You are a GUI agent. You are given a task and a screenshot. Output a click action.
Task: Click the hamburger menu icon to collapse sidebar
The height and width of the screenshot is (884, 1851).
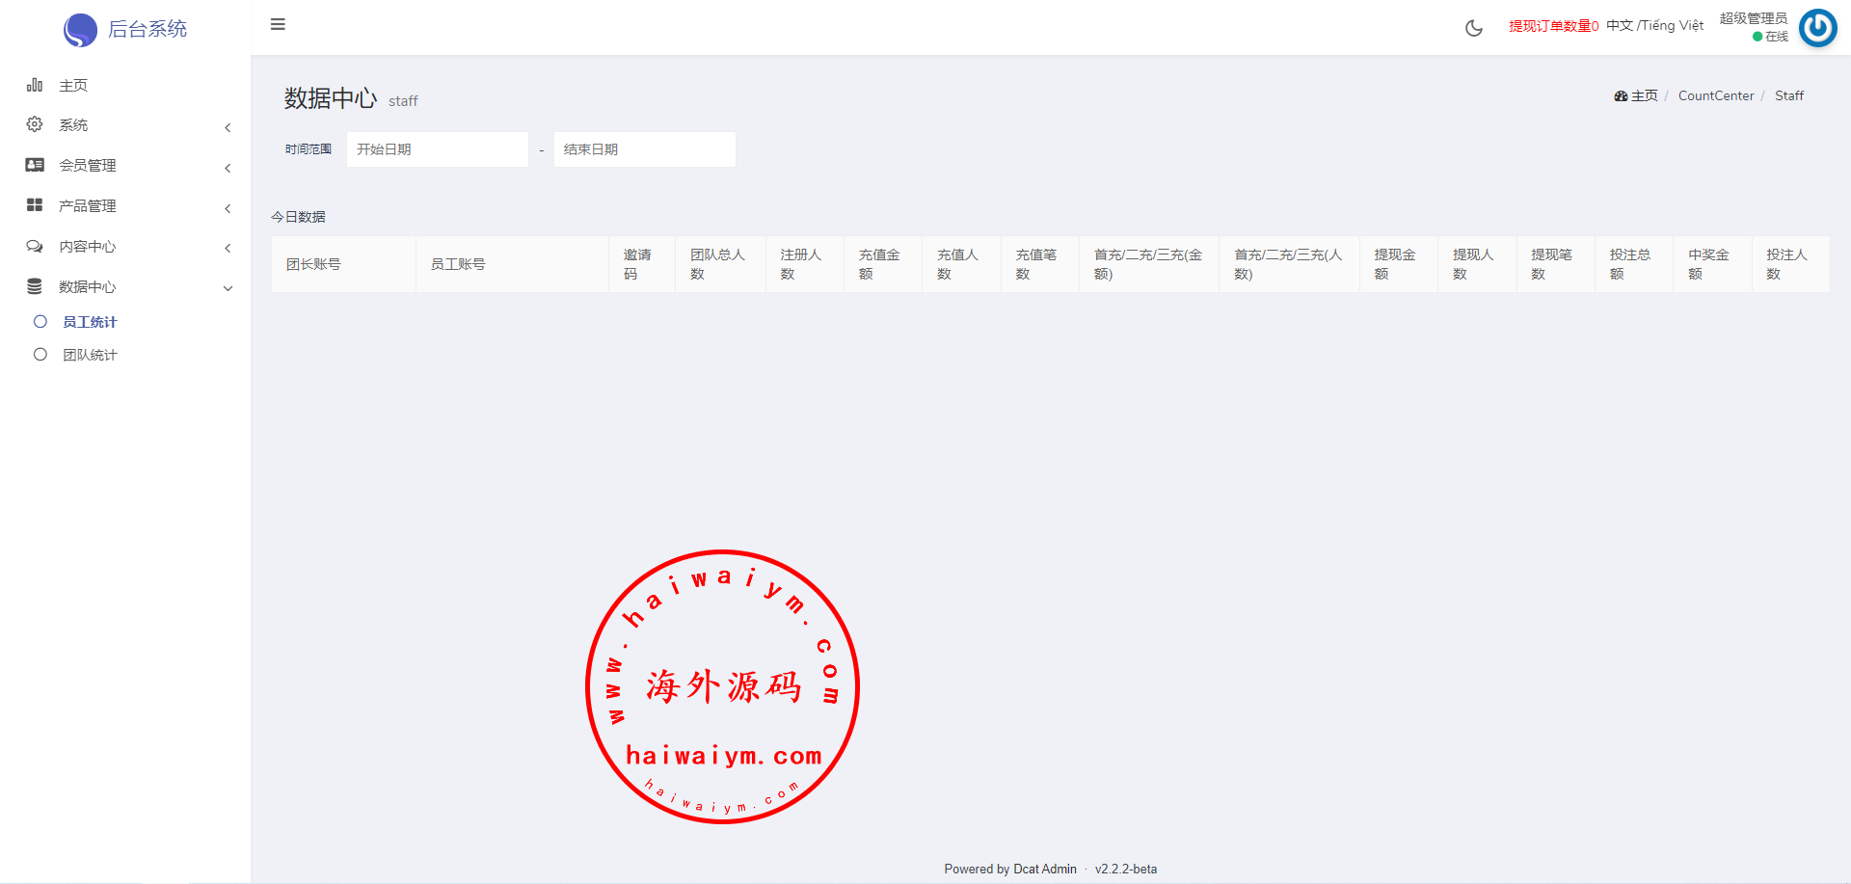tap(278, 25)
